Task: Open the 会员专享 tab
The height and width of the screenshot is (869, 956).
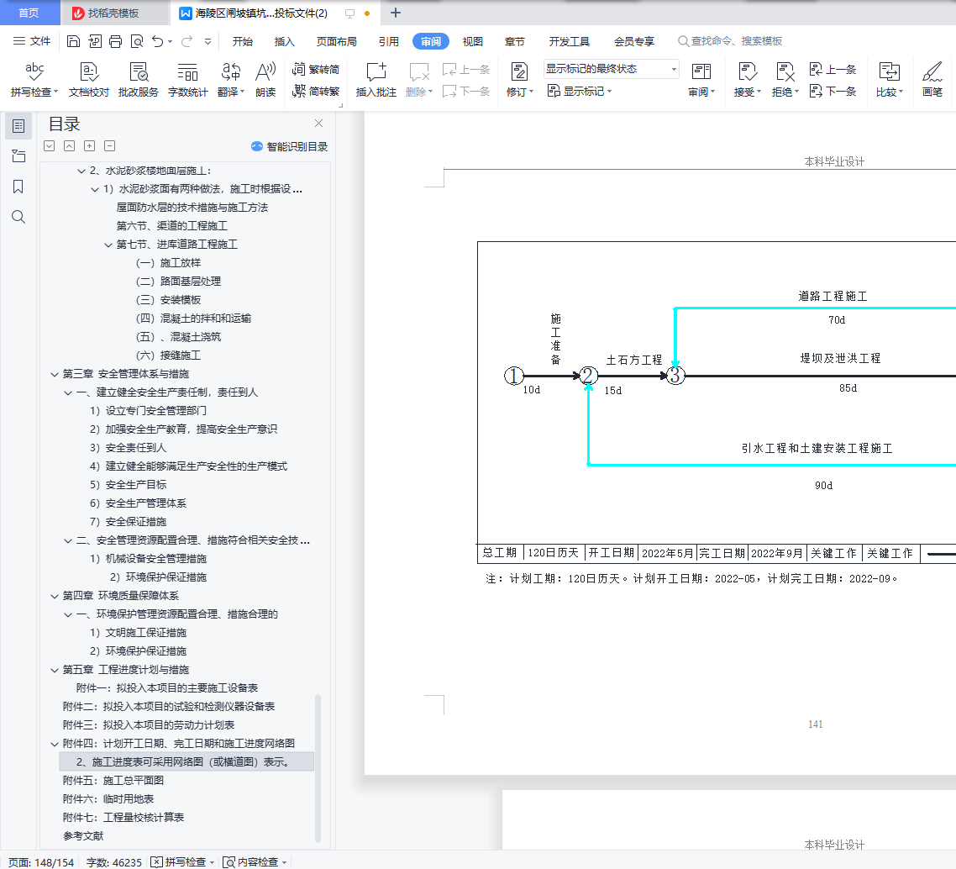Action: [634, 41]
